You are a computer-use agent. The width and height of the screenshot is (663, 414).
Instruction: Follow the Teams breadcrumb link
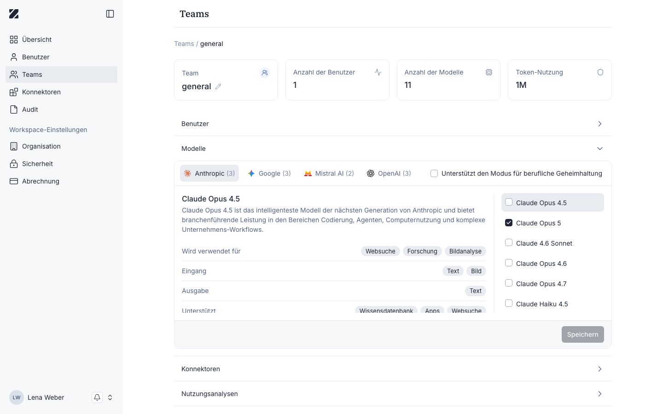(184, 44)
